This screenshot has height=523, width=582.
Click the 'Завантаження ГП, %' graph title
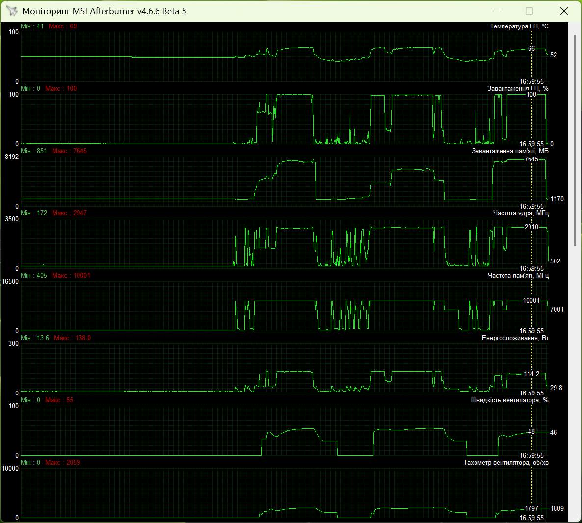pos(517,89)
